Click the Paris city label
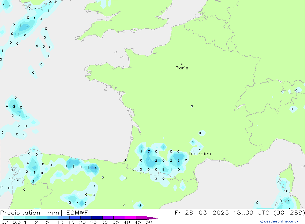Image resolution: width=305 pixels, height=224 pixels. [x=182, y=68]
